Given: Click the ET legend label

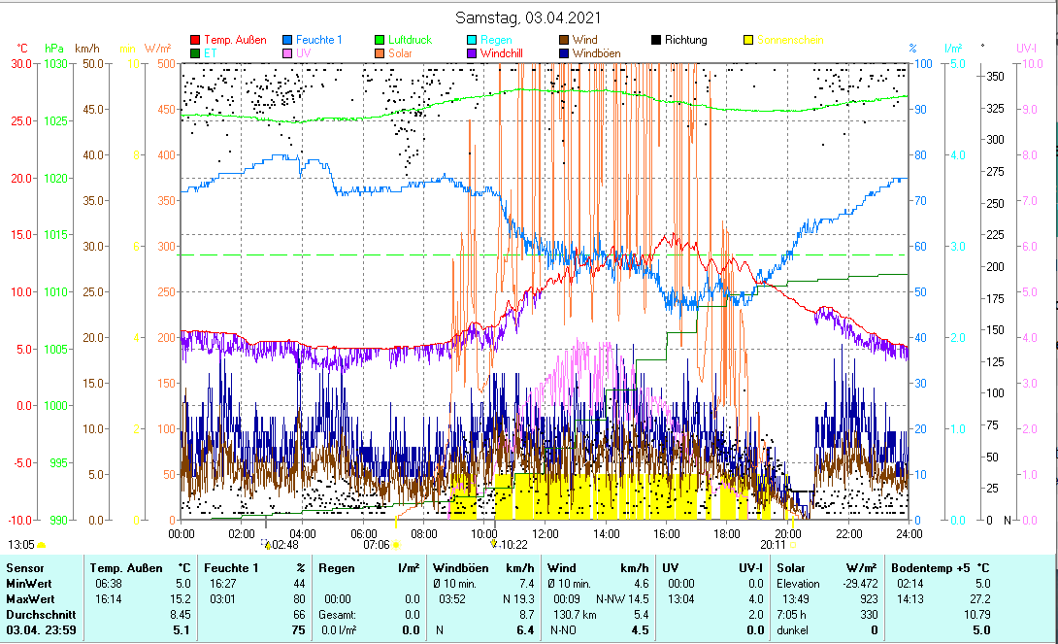Looking at the screenshot, I should (x=210, y=53).
